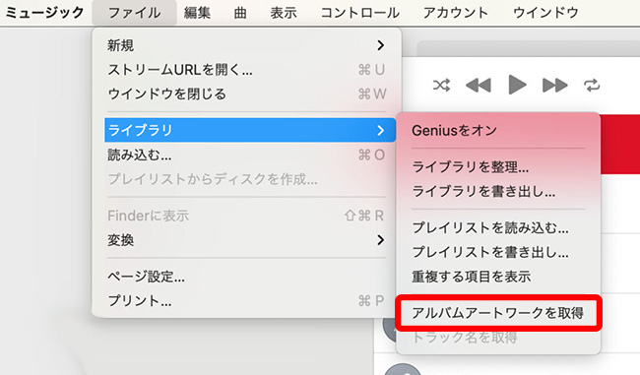Toggle repeat playback icon
Image resolution: width=640 pixels, height=375 pixels.
tap(592, 86)
